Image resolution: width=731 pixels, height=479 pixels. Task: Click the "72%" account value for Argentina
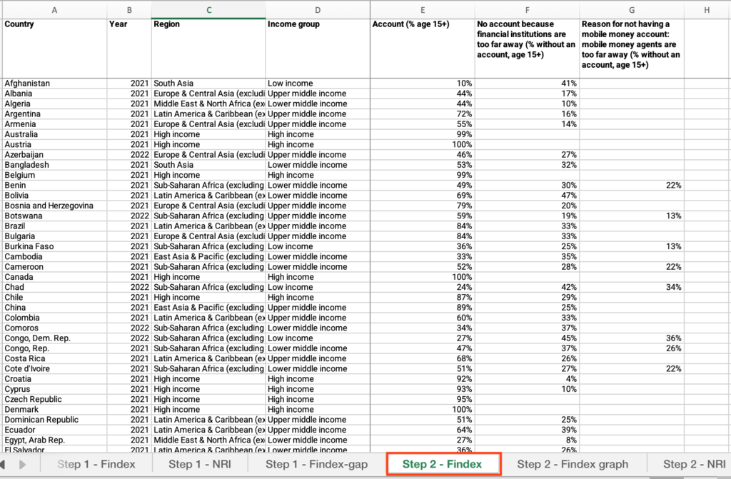point(423,114)
